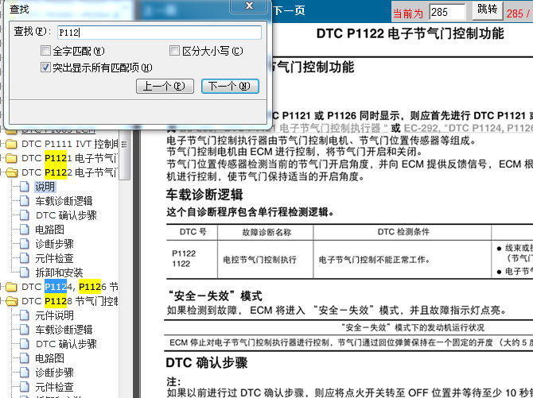Screen dimensions: 533x398
Task: Go to 下一页 (next page)
Action: pos(290,10)
